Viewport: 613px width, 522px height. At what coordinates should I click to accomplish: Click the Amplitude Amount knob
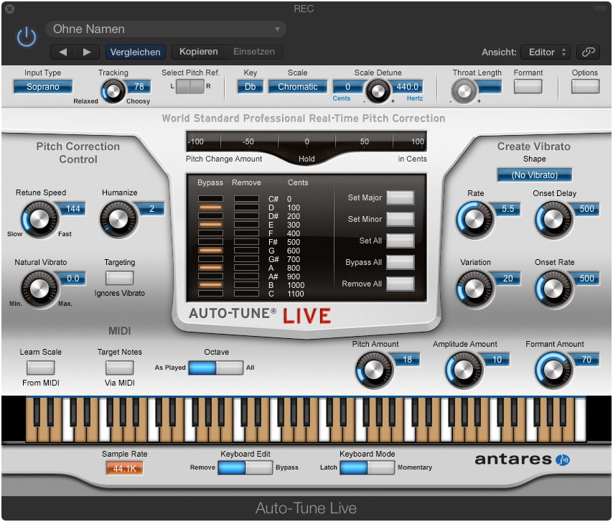coord(464,370)
